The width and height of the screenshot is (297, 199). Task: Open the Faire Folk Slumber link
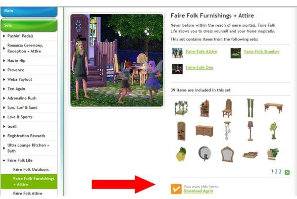[261, 51]
